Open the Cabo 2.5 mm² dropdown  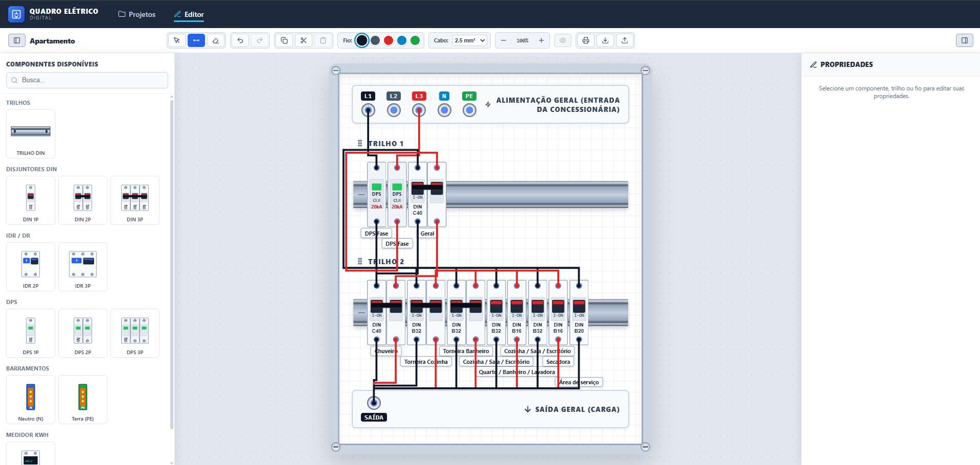pyautogui.click(x=471, y=40)
